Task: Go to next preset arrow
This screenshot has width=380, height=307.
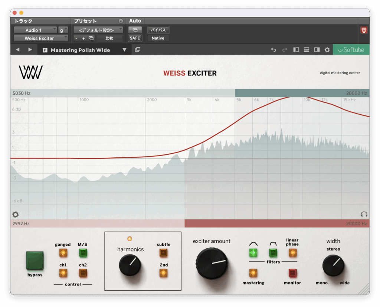Action: (x=30, y=50)
